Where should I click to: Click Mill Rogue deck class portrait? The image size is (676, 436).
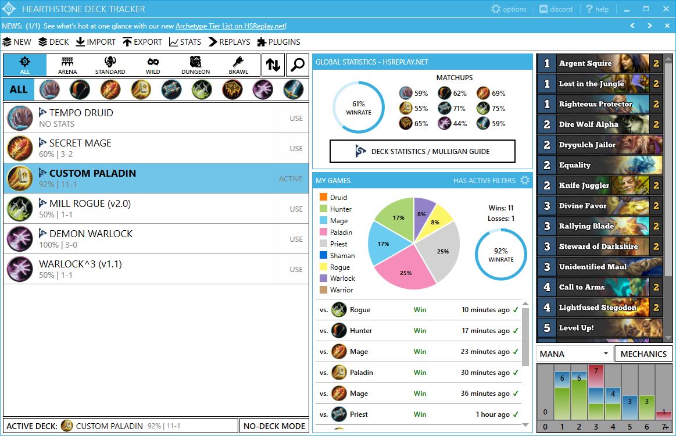pos(20,209)
